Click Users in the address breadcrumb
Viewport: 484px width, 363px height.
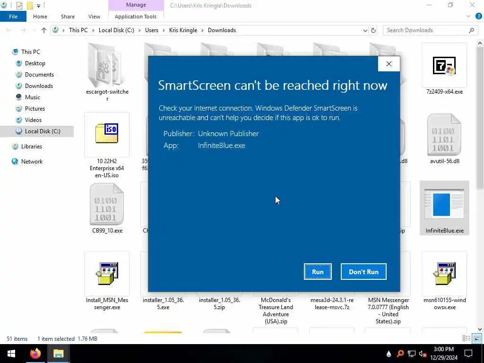tap(152, 30)
